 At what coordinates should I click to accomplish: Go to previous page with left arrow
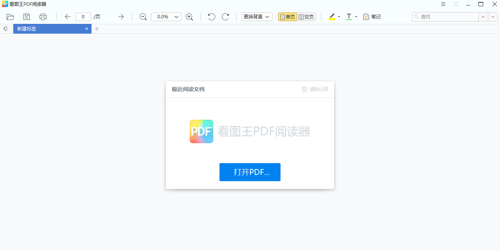[67, 17]
